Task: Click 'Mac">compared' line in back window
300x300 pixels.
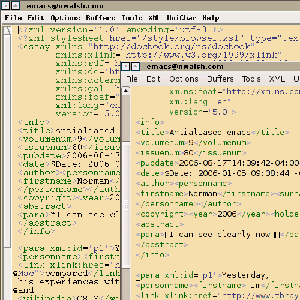Action: point(68,274)
